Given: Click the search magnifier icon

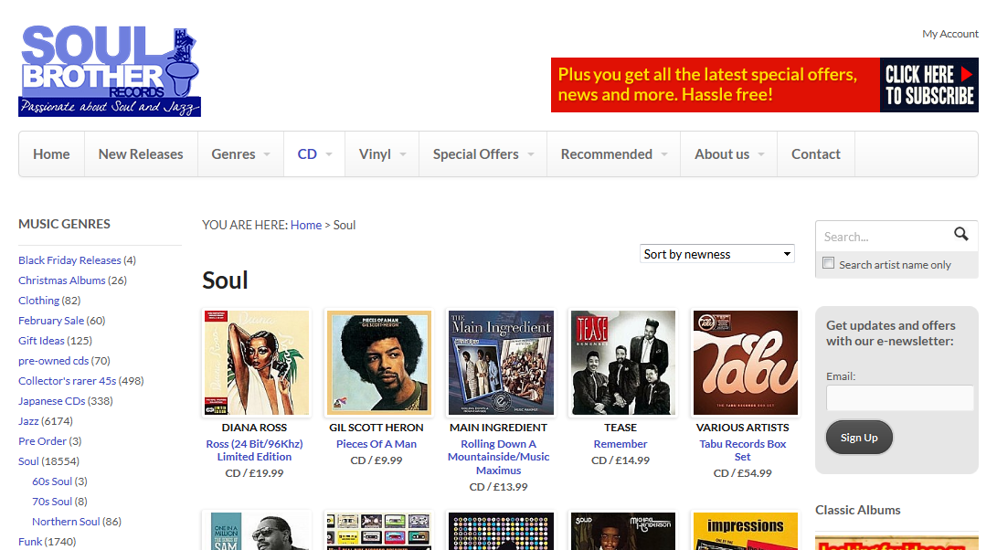Looking at the screenshot, I should click(x=960, y=235).
